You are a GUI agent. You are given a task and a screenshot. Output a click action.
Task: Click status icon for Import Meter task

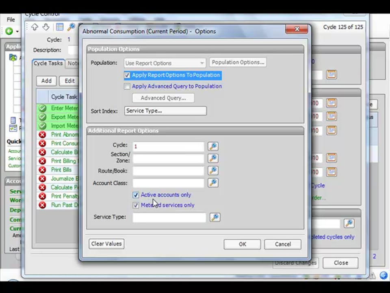(43, 126)
